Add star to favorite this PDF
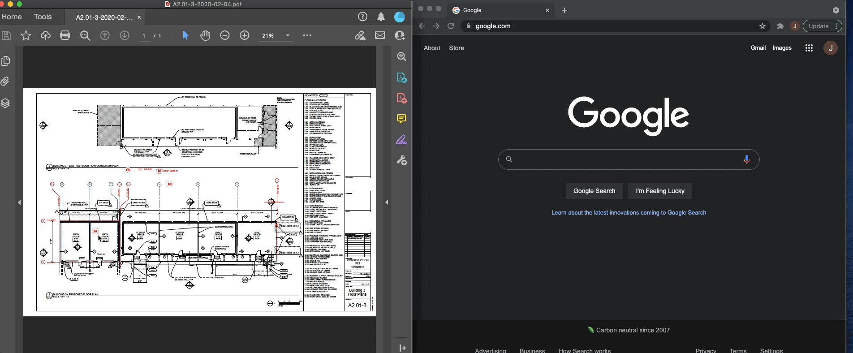The width and height of the screenshot is (853, 353). pyautogui.click(x=26, y=35)
